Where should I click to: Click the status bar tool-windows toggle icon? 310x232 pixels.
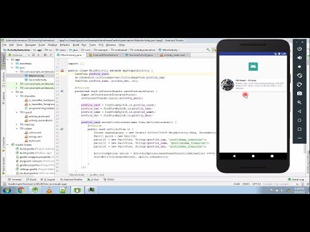[x=5, y=184]
